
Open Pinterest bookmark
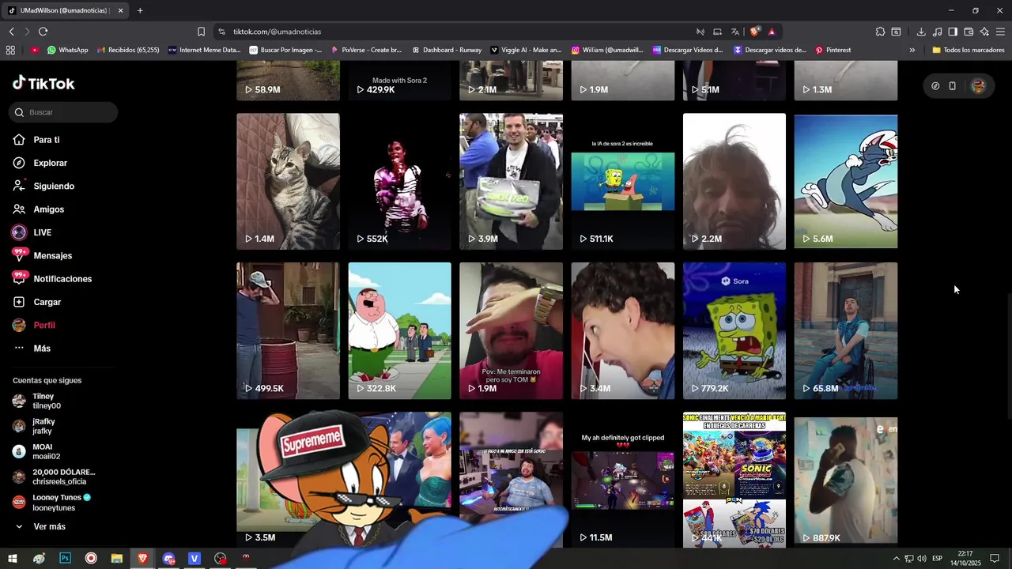coord(833,50)
